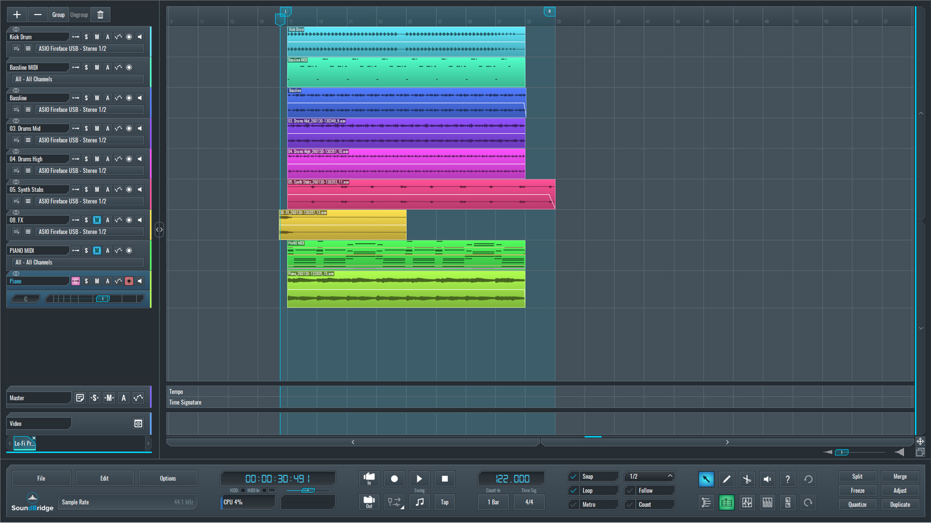Open the 1 Bar count-in selector

[x=493, y=502]
